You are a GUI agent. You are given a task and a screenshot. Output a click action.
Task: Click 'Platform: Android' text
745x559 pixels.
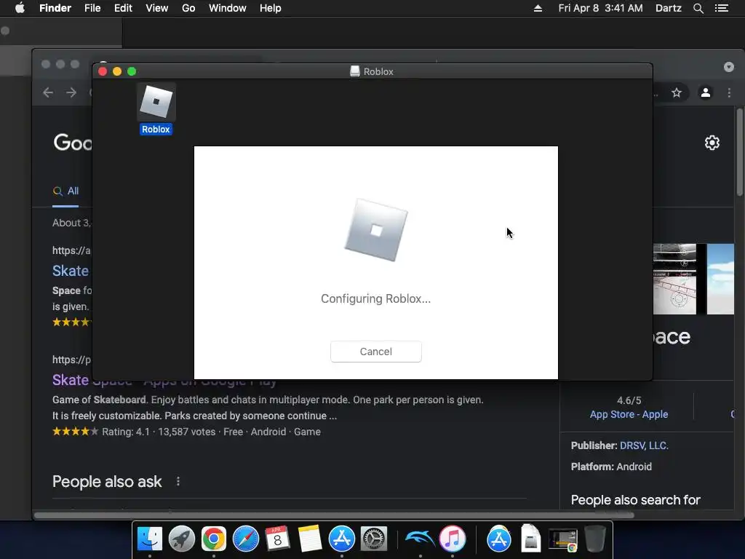click(611, 467)
